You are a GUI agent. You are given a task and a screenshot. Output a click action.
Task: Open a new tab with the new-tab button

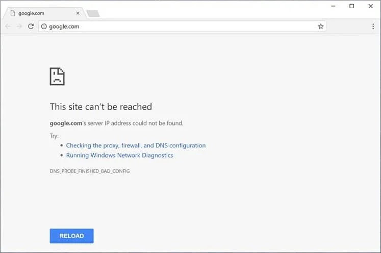(x=93, y=14)
